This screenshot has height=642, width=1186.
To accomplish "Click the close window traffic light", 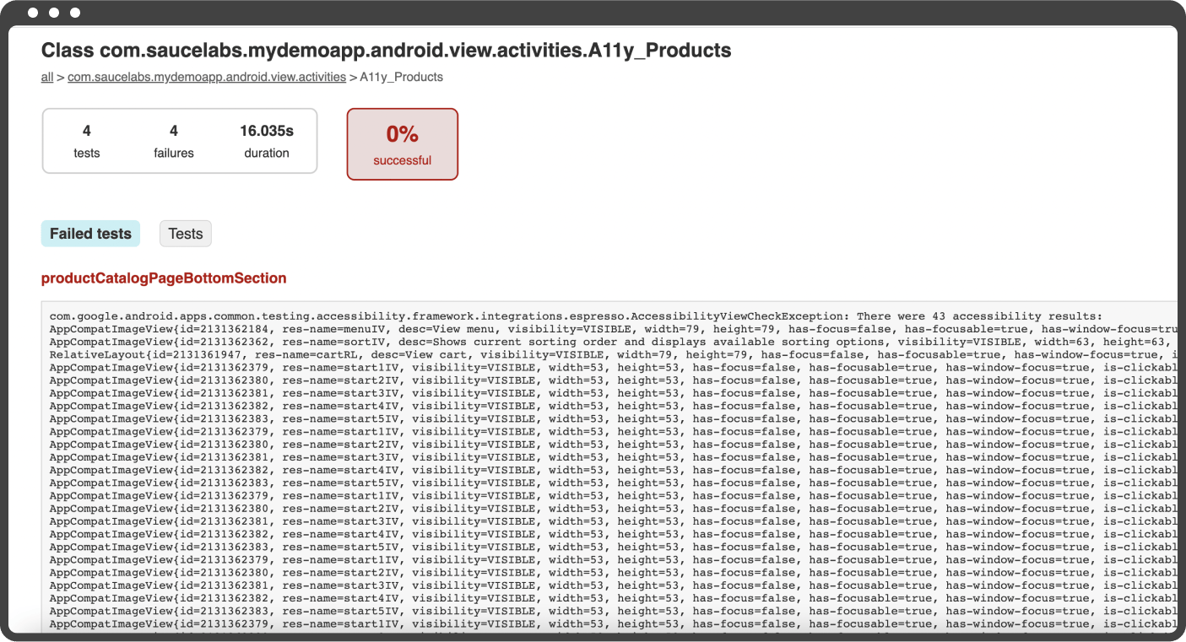I will point(34,13).
